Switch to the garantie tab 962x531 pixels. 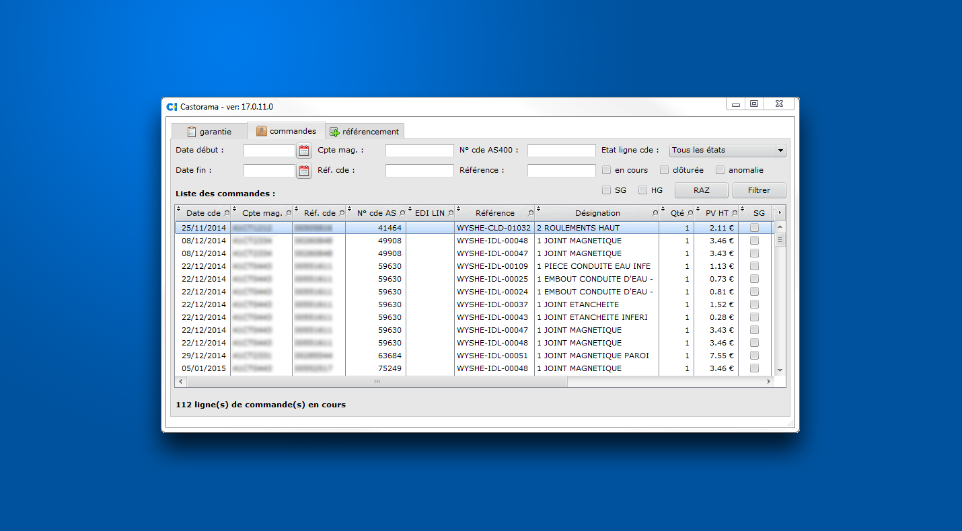[x=209, y=132]
